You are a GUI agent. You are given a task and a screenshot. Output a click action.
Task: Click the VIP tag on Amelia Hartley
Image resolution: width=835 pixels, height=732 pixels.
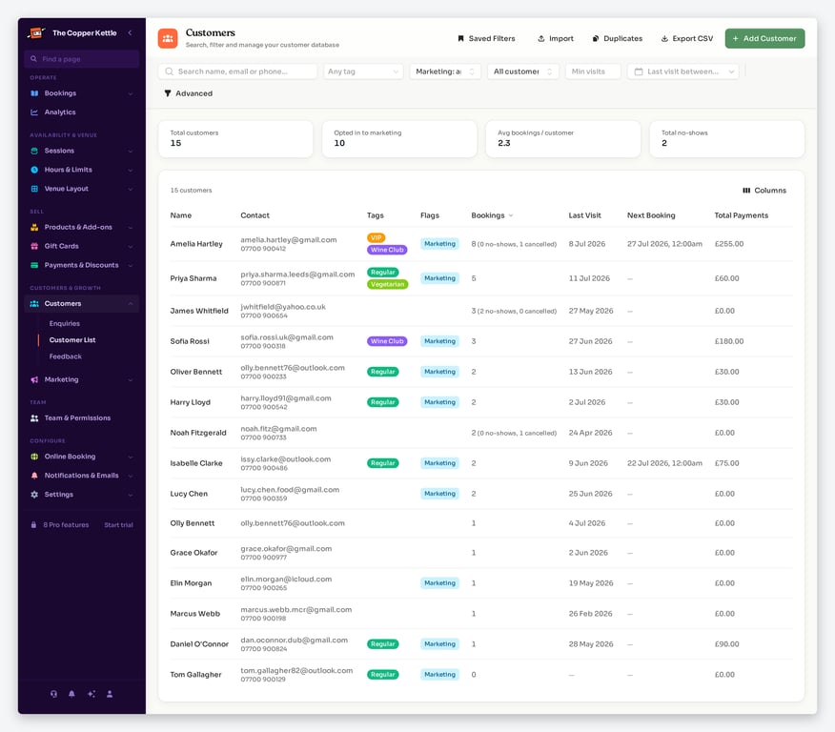pyautogui.click(x=376, y=238)
